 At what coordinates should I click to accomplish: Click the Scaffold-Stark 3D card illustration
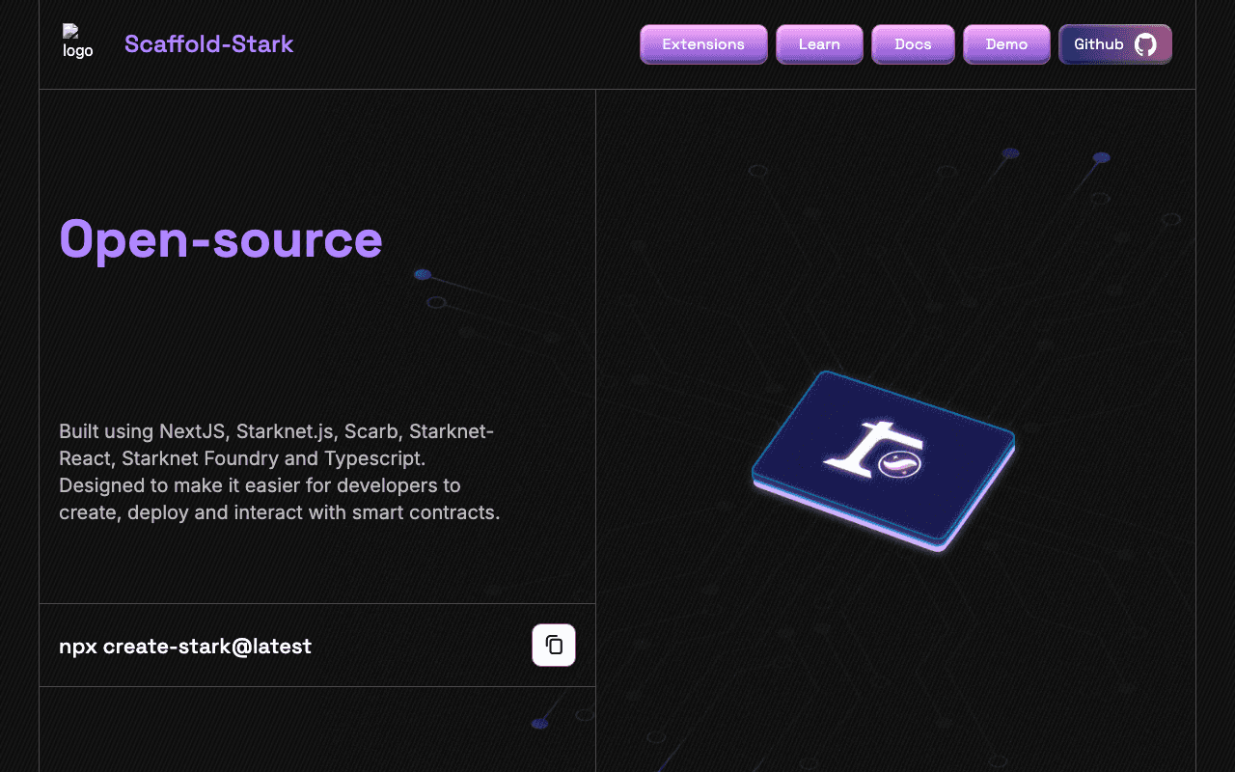click(x=884, y=460)
